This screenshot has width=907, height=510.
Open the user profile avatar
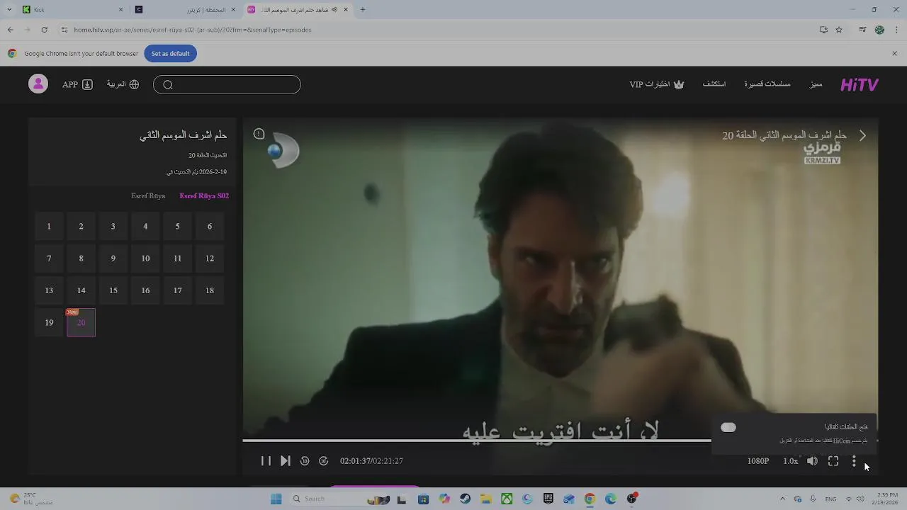click(x=38, y=84)
